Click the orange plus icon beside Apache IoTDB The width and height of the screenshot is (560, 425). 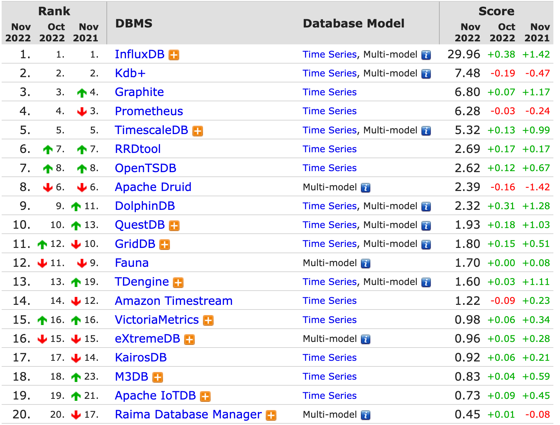(x=205, y=396)
